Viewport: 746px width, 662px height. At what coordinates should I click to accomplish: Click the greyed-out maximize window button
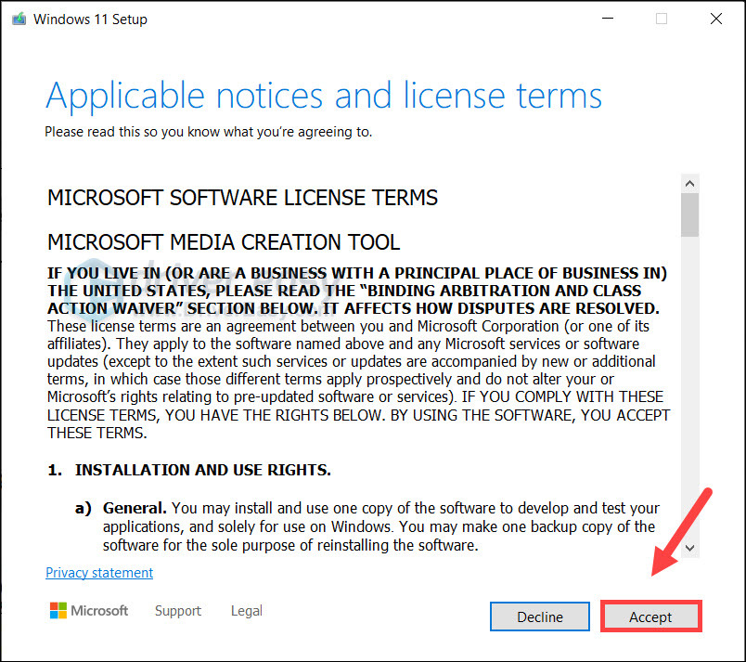point(662,19)
